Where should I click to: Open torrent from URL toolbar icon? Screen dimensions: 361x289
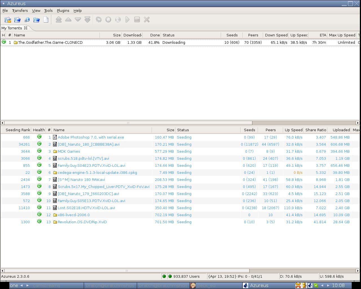27,20
